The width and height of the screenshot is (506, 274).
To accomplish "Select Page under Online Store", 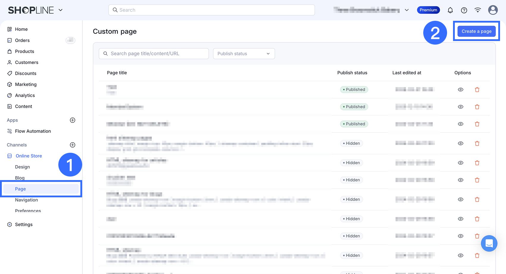I will (x=41, y=189).
